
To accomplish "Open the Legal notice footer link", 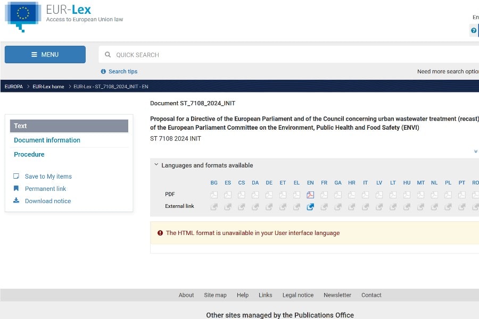I will coord(298,295).
